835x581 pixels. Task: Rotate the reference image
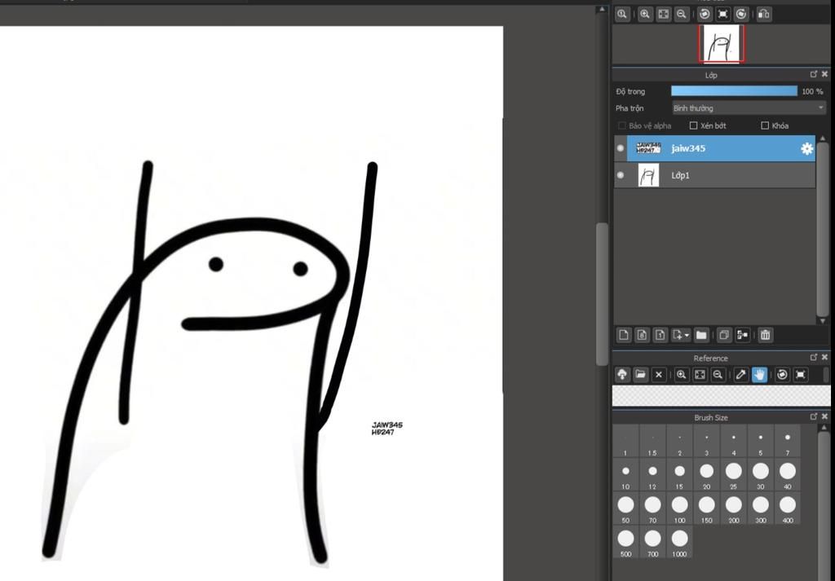782,375
